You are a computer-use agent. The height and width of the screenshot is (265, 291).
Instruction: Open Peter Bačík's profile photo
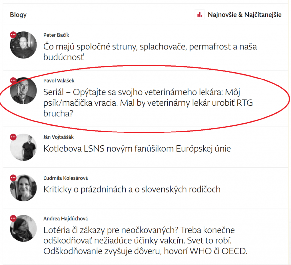24,45
